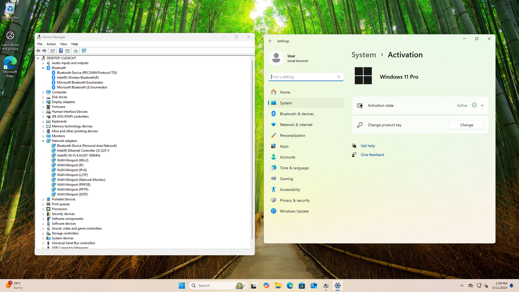Expand the Disk drives category

pyautogui.click(x=43, y=97)
